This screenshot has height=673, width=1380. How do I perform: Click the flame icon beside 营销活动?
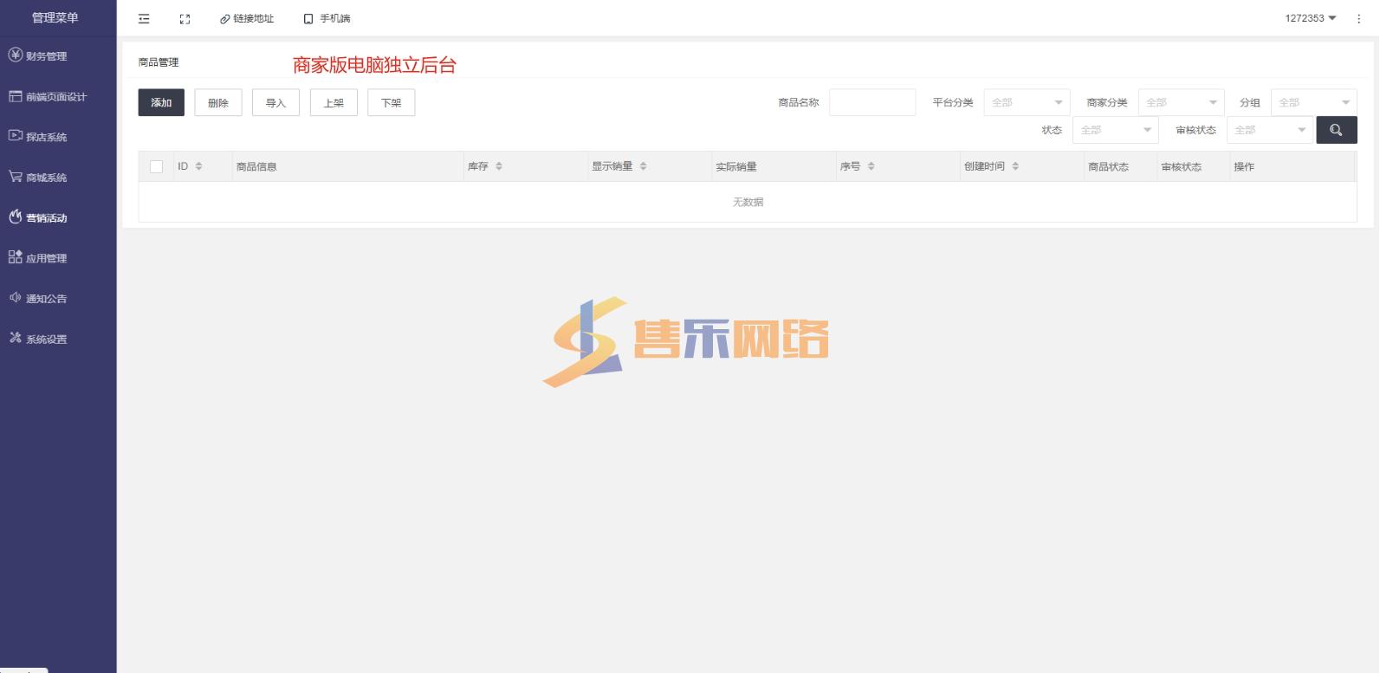coord(16,217)
